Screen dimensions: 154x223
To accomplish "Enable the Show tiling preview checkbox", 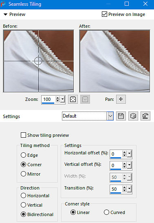I will coord(23,135).
